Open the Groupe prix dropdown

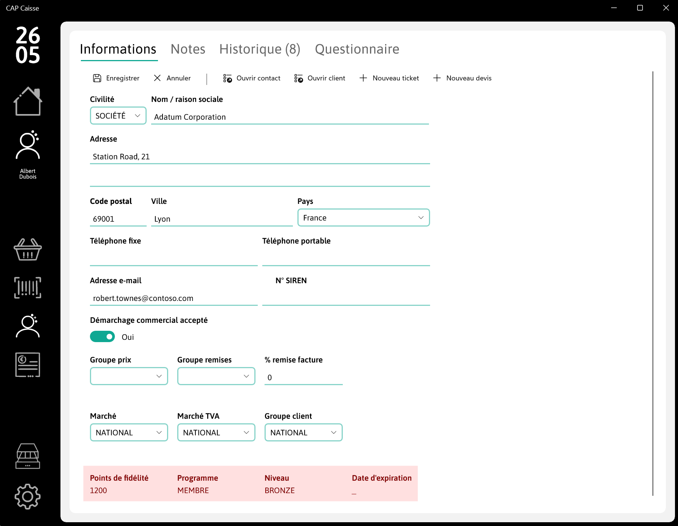[x=129, y=376]
